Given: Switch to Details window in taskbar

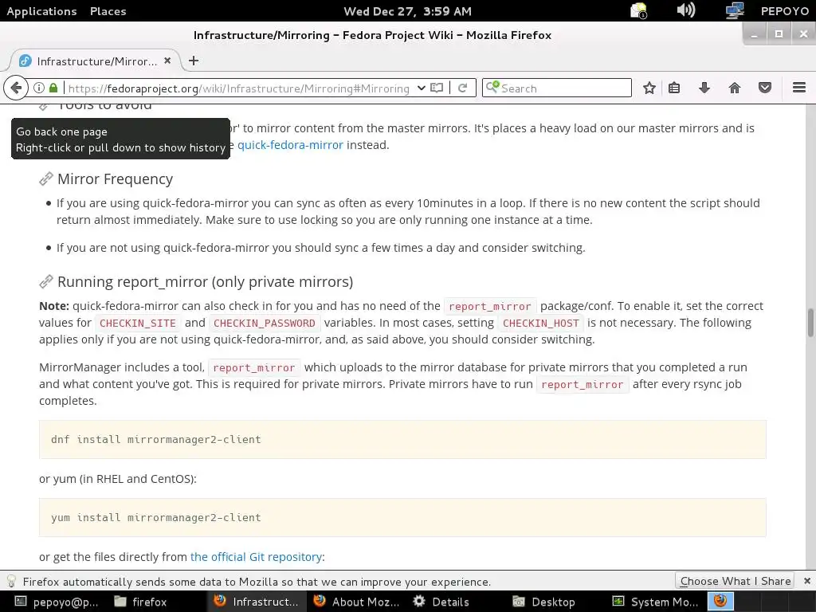Looking at the screenshot, I should (441, 602).
